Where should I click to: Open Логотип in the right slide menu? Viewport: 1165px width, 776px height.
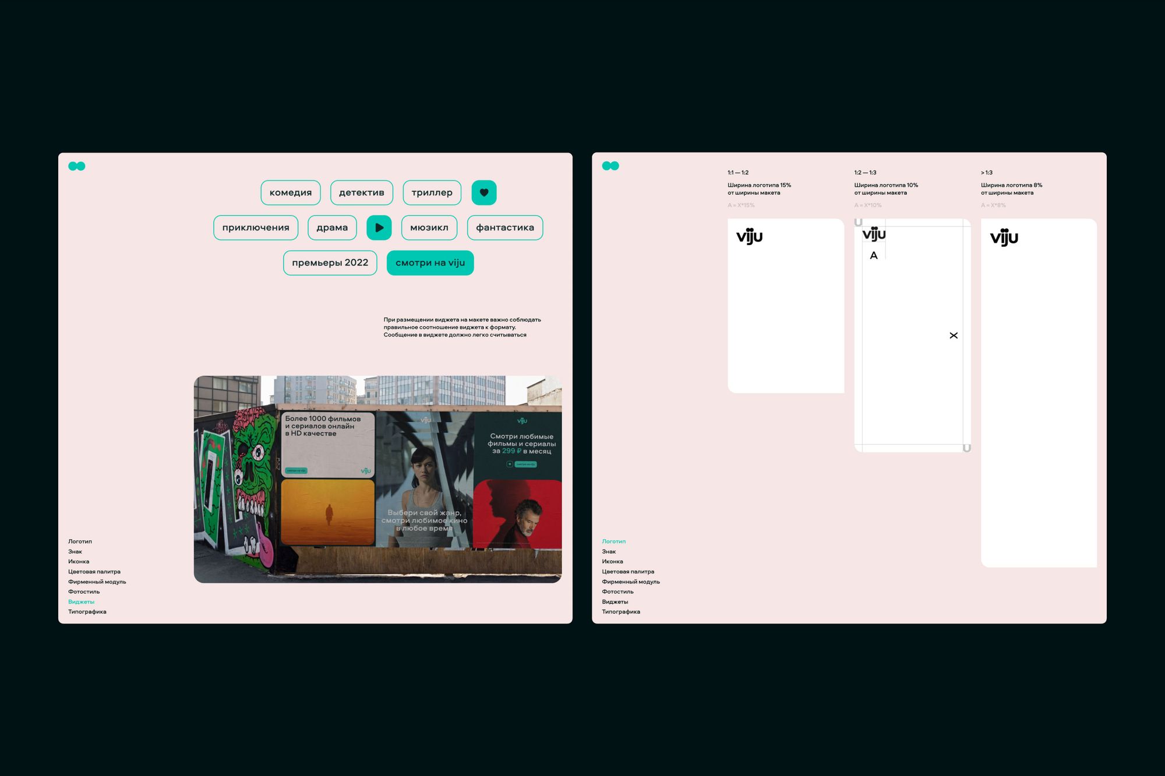[613, 541]
